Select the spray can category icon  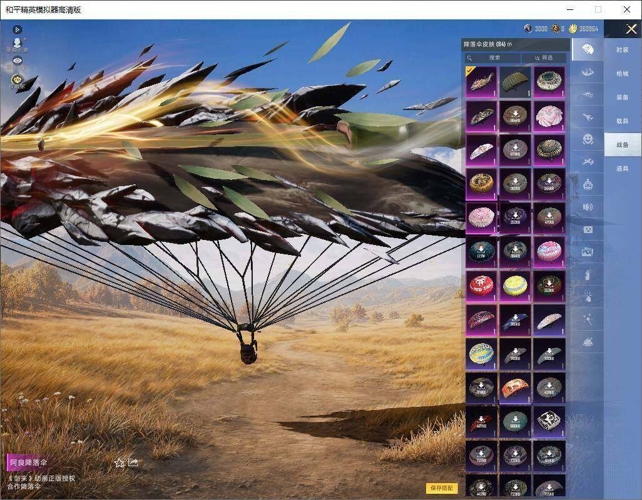(x=588, y=275)
